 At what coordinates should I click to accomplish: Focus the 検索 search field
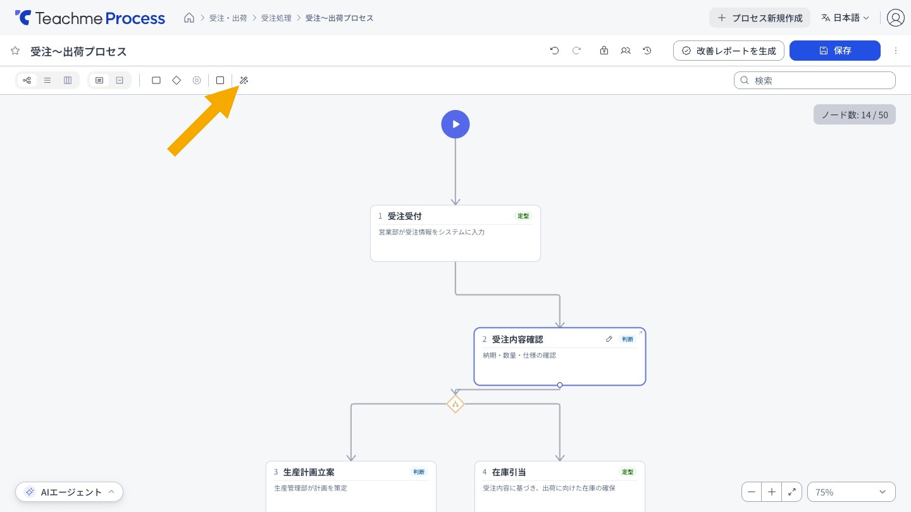click(x=815, y=80)
